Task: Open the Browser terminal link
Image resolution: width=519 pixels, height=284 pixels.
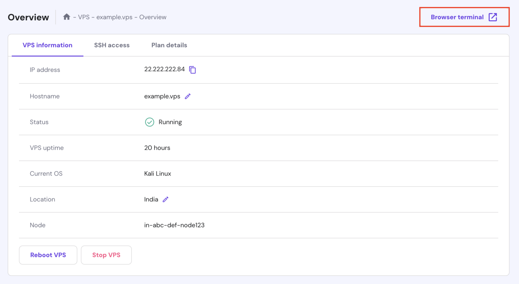Action: click(457, 17)
